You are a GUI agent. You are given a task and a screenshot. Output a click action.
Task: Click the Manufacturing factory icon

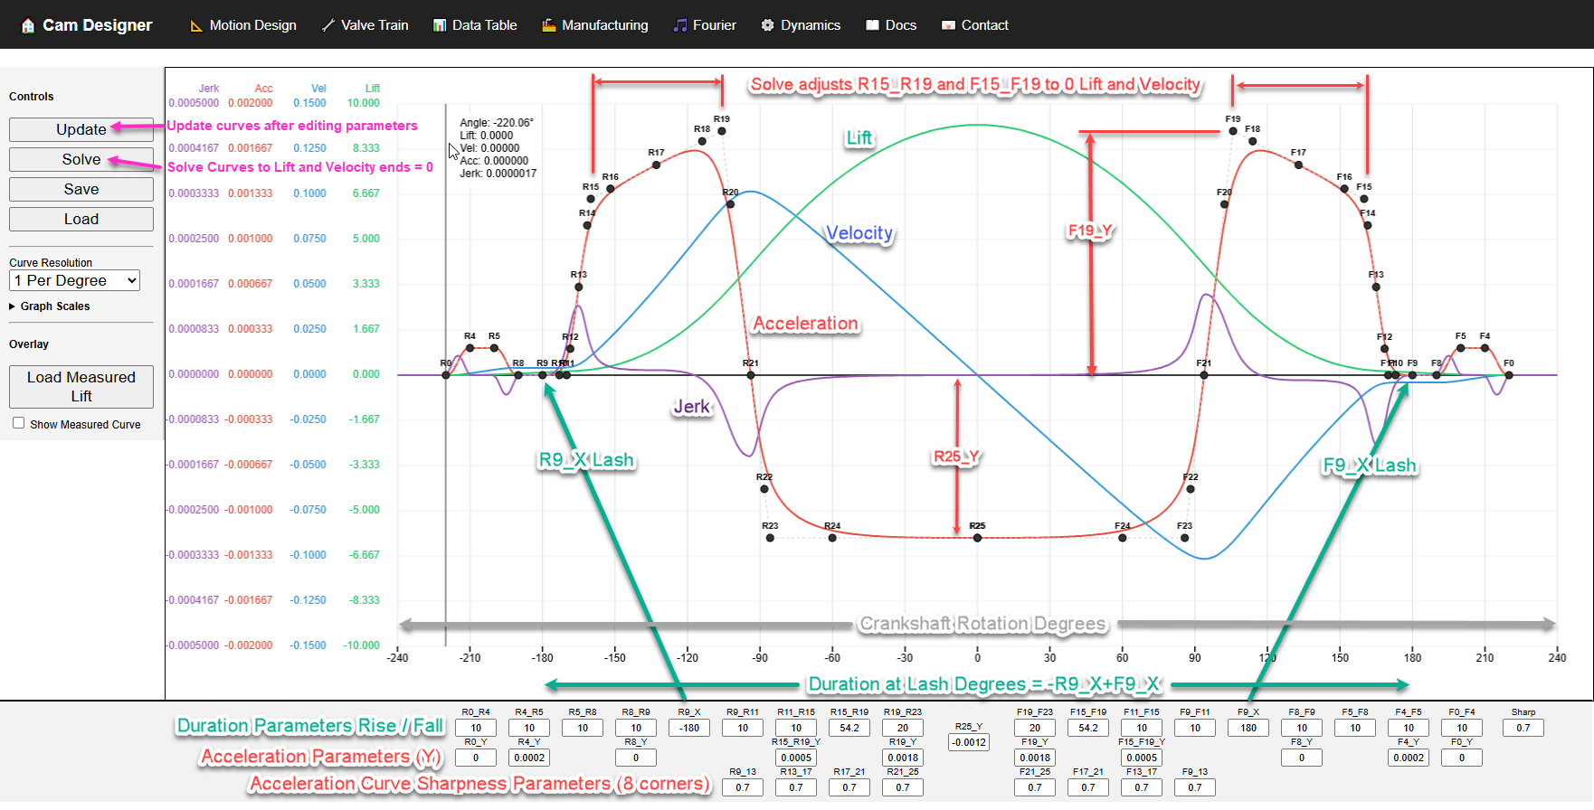tap(548, 25)
